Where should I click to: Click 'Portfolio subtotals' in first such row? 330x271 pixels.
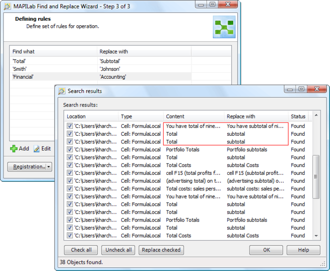247,150
